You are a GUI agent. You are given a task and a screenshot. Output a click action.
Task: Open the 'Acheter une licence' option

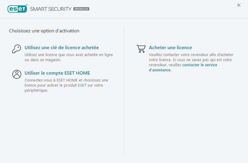(x=170, y=48)
